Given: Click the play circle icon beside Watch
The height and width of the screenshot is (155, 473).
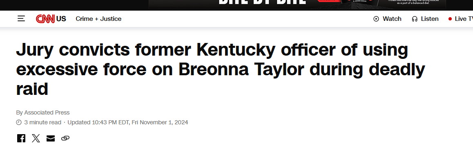Looking at the screenshot, I should 376,19.
